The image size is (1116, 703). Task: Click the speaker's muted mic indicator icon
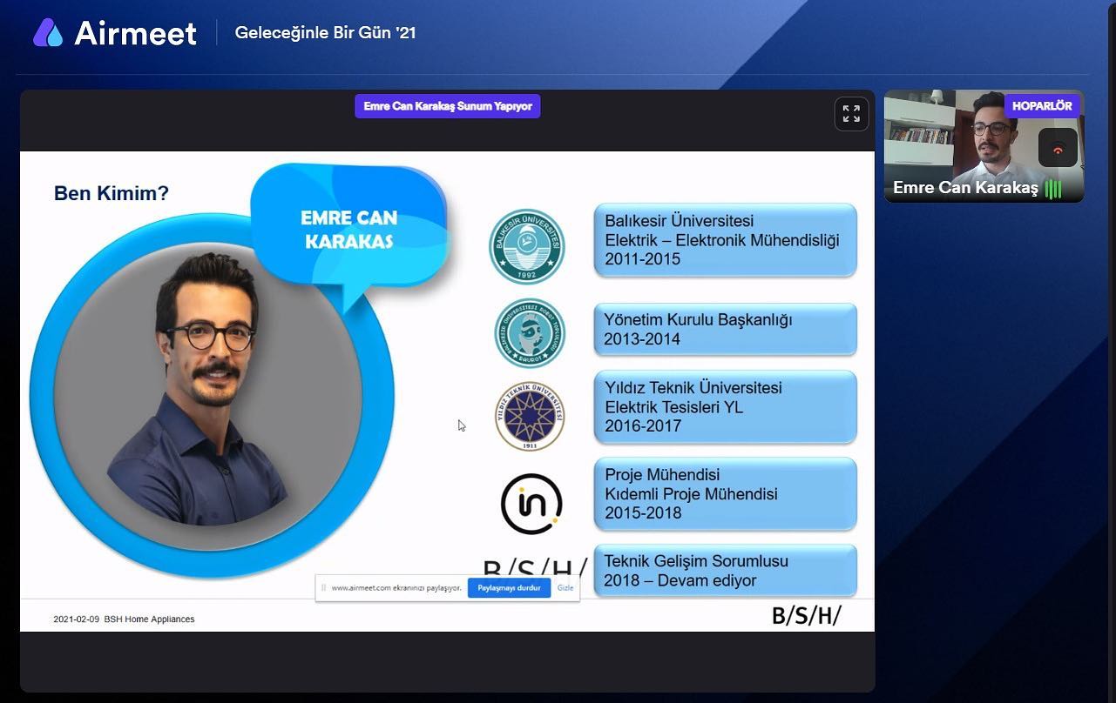1058,148
